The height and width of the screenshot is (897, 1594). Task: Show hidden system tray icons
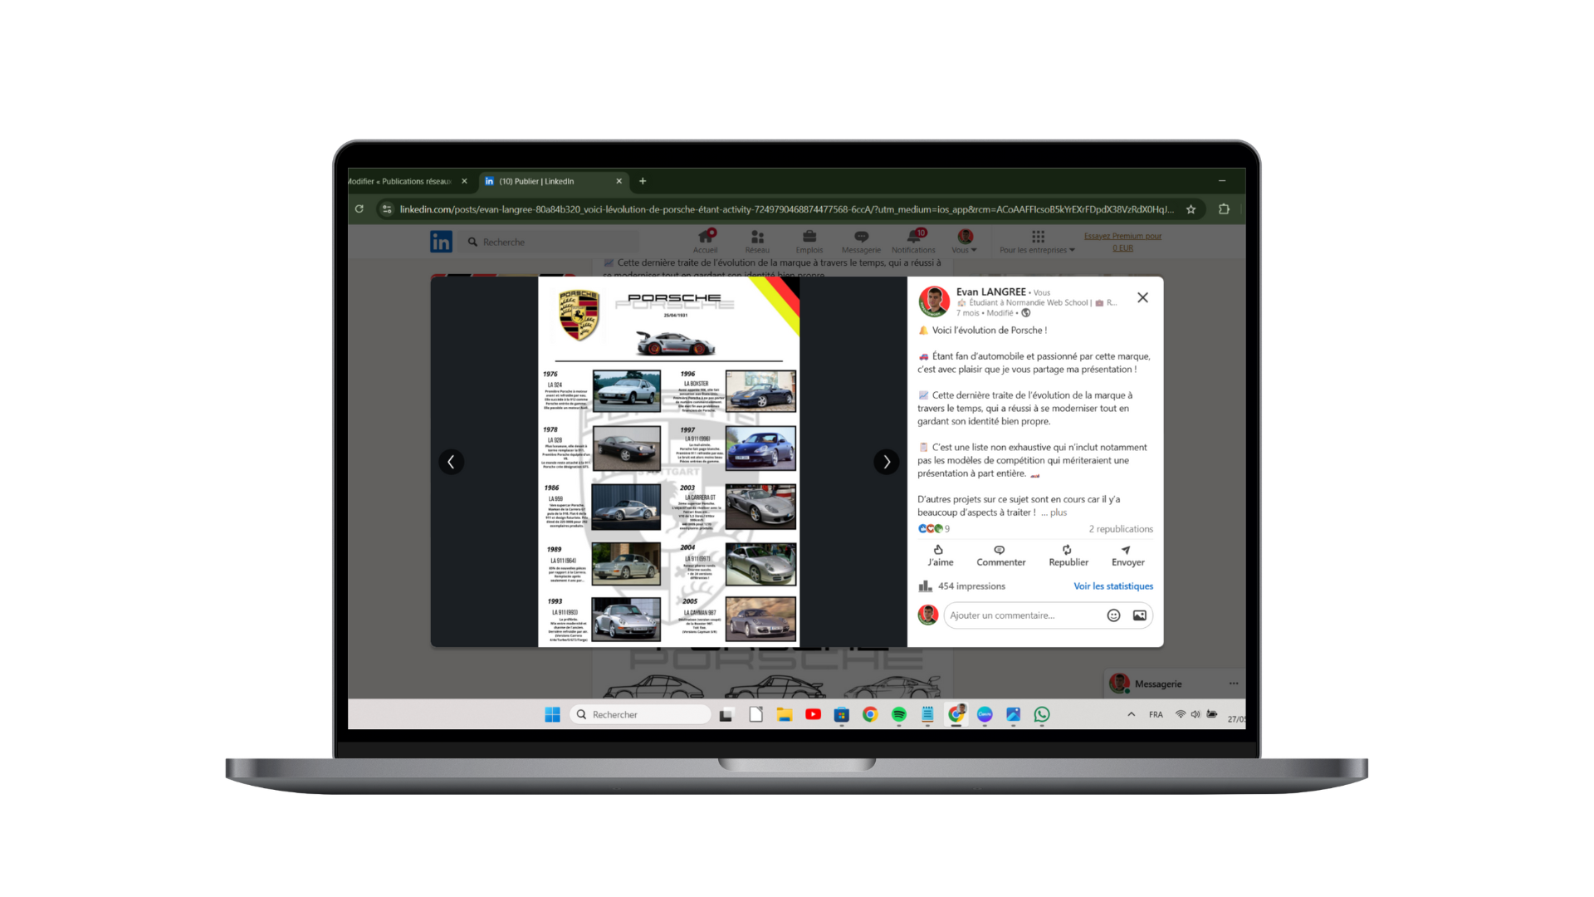[x=1131, y=714]
